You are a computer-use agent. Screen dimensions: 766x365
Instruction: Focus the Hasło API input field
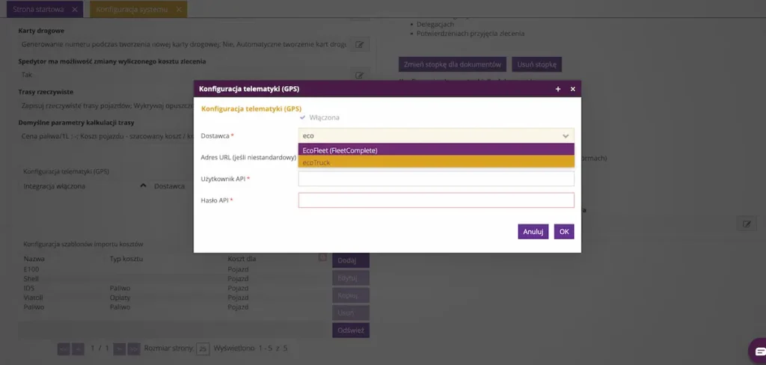click(436, 200)
